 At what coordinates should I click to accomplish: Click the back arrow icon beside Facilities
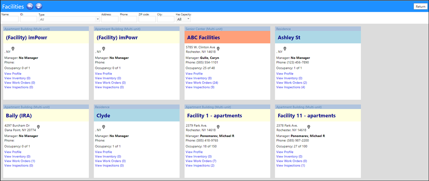coord(30,6)
